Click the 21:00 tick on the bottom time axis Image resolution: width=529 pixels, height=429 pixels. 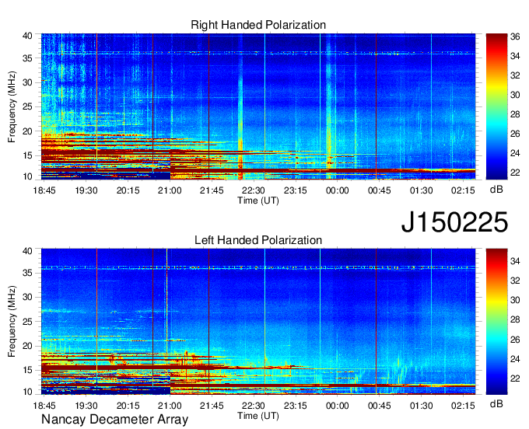point(170,406)
